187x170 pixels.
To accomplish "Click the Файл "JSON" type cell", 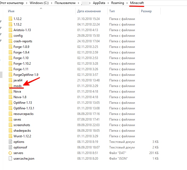I will coord(118,158).
